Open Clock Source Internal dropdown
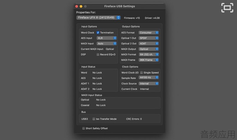This screenshot has width=237, height=140. 149,84
